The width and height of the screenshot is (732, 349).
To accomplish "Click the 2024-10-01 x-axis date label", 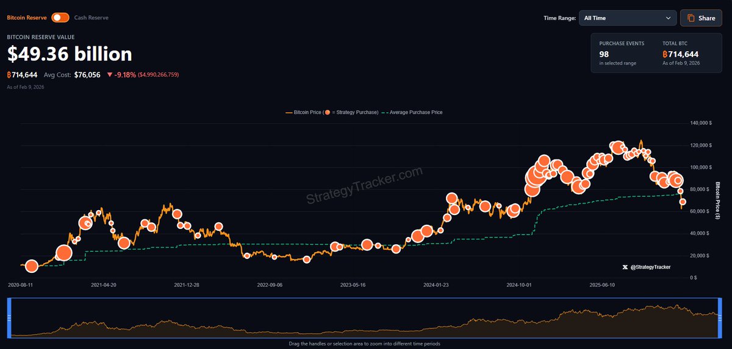I will (x=518, y=284).
